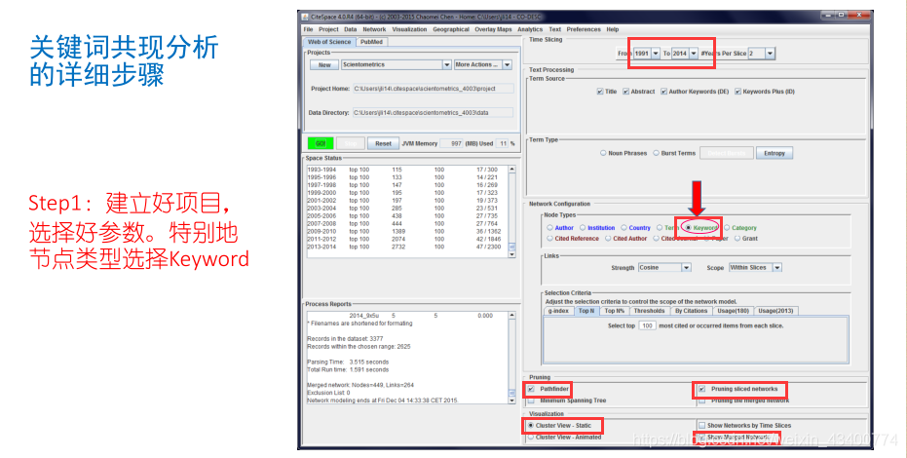Click the Project Home path field
Viewport: 907px width, 458px height.
tap(433, 89)
